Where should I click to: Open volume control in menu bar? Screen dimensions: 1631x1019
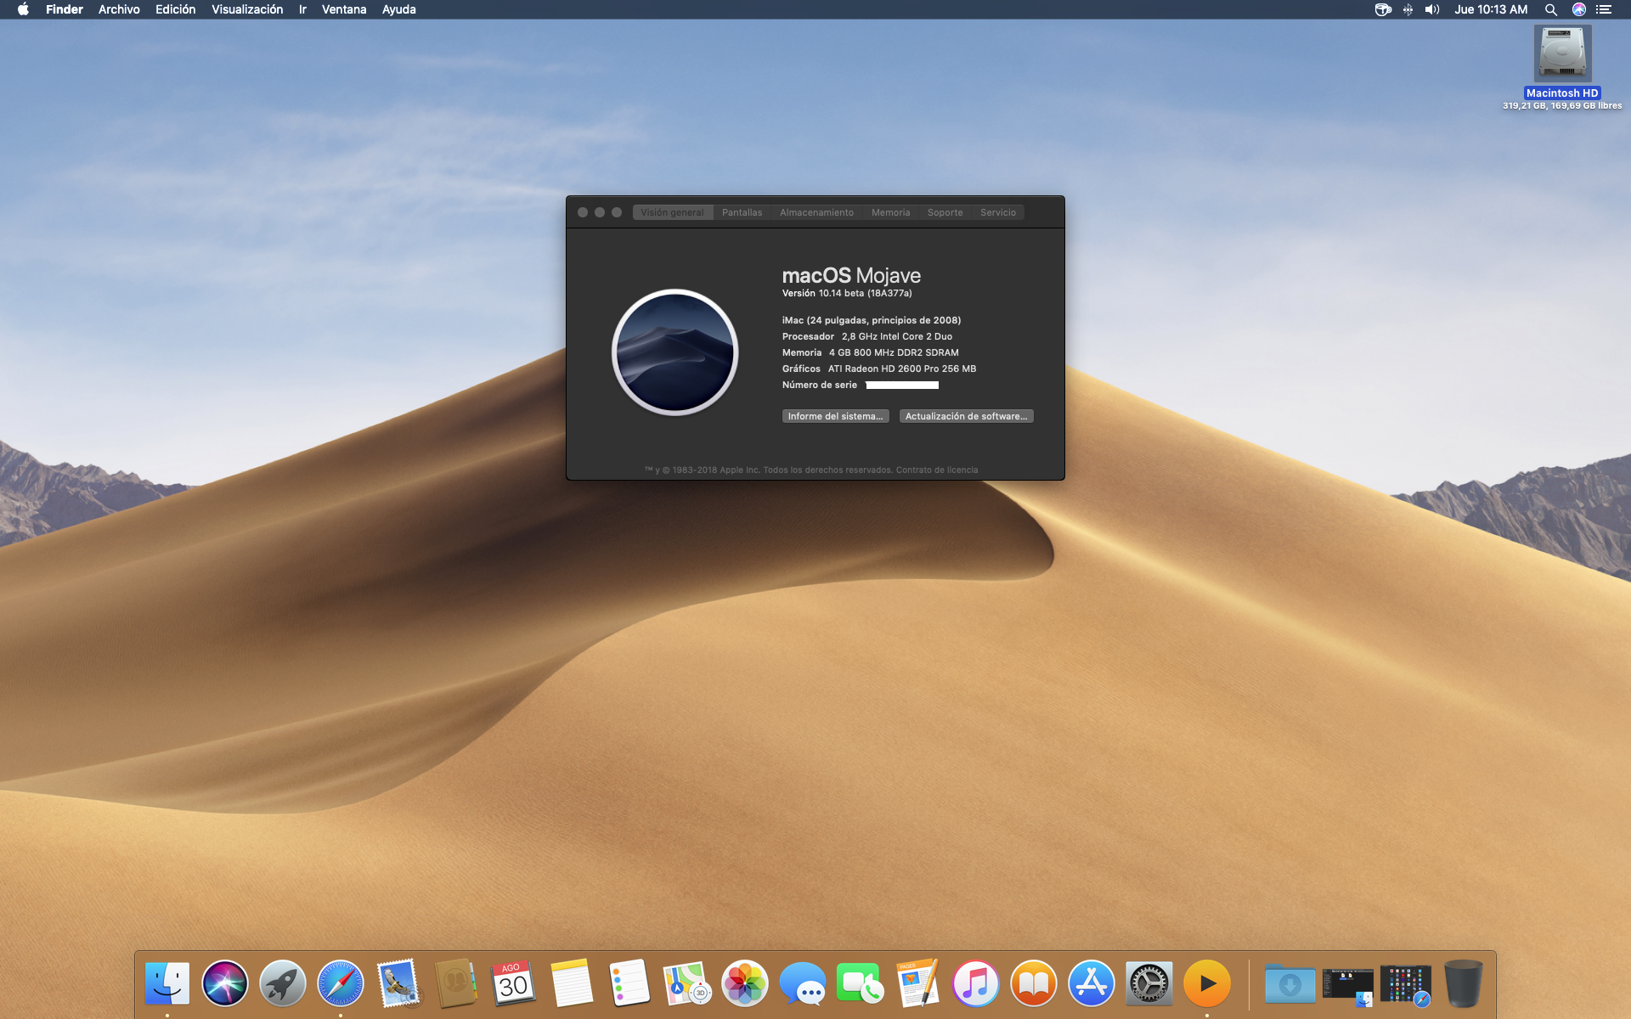coord(1432,9)
